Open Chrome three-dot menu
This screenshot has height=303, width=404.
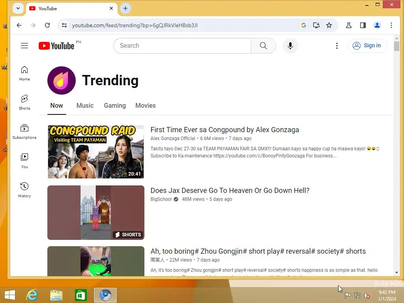(391, 25)
